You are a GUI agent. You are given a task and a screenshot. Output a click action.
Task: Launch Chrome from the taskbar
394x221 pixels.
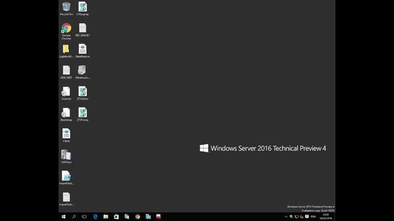137,217
